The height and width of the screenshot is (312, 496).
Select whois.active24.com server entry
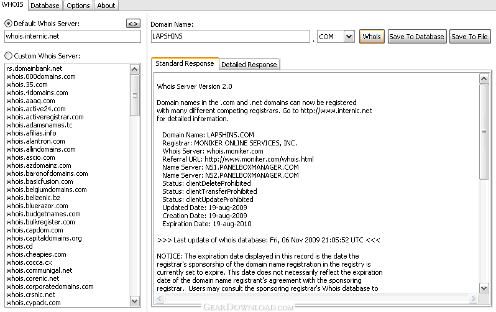(x=36, y=109)
